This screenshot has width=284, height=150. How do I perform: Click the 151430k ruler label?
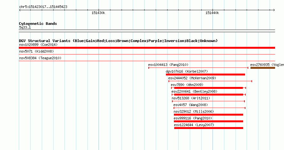98,13
